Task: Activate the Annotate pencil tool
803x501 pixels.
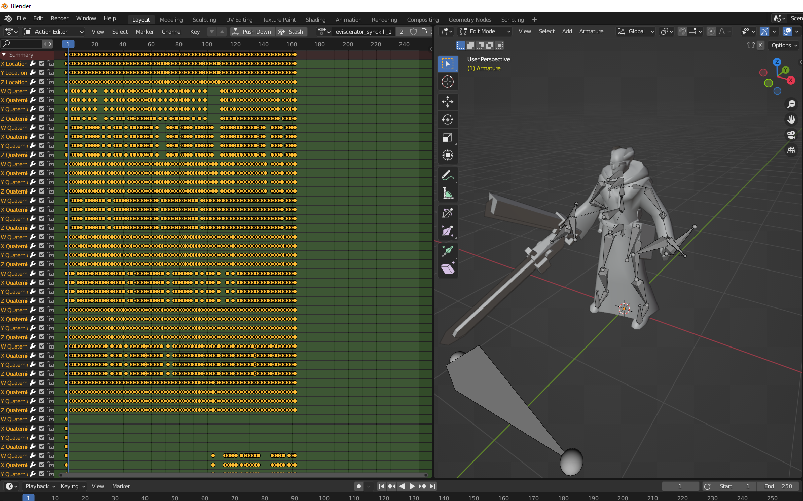Action: click(447, 175)
